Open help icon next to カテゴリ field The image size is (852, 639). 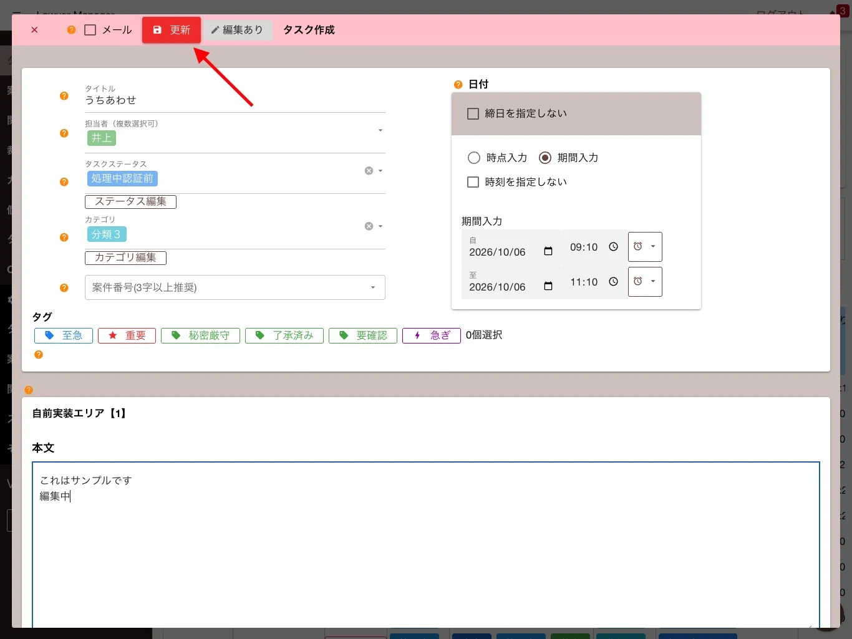point(64,238)
